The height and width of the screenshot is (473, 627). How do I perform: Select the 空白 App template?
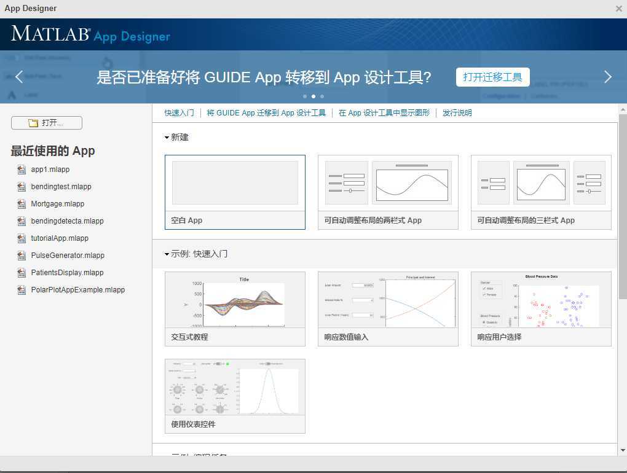click(235, 192)
